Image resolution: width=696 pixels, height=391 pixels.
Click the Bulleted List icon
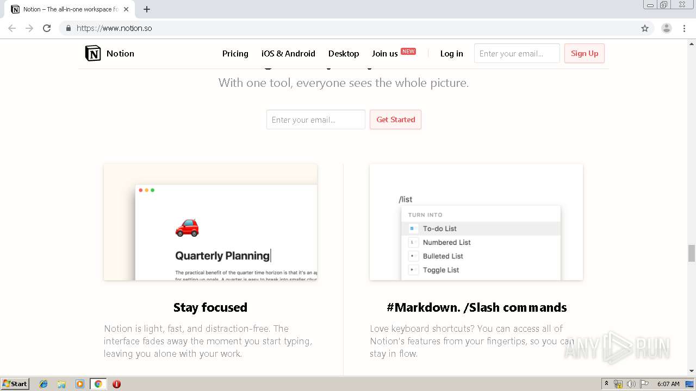click(x=413, y=256)
